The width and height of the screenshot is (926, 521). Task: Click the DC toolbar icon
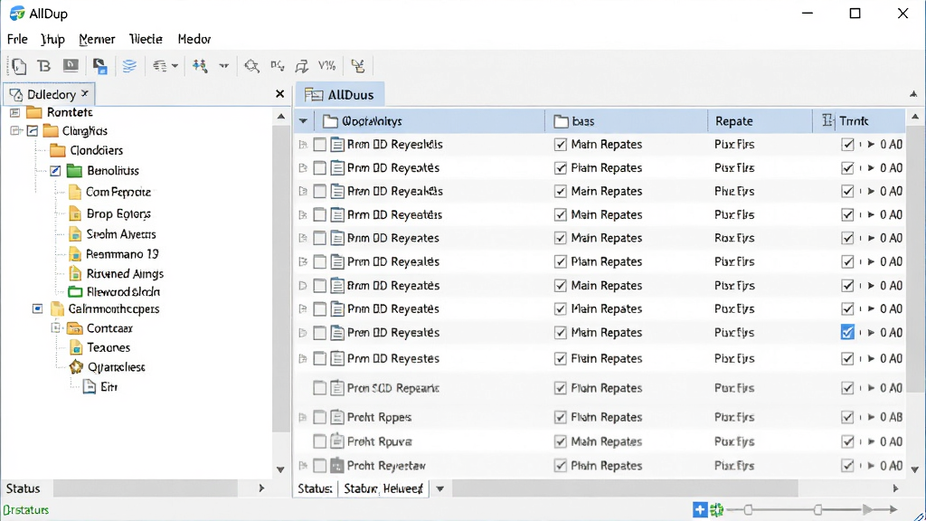tap(277, 65)
